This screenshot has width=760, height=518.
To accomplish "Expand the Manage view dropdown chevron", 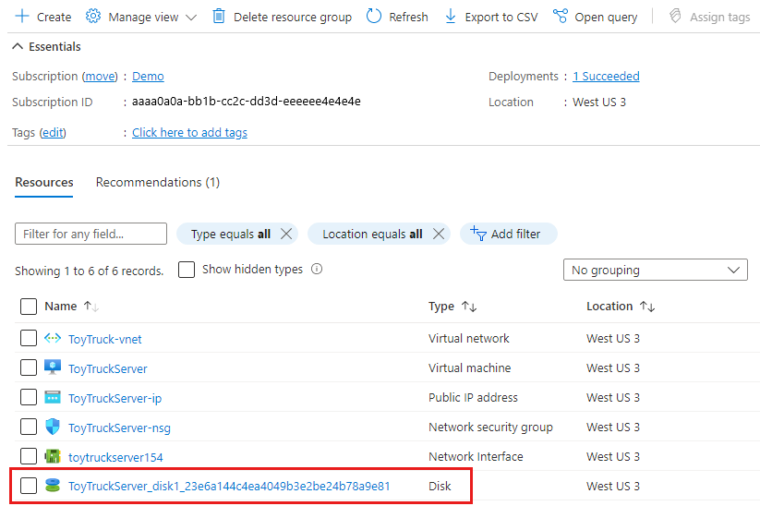I will 191,18.
